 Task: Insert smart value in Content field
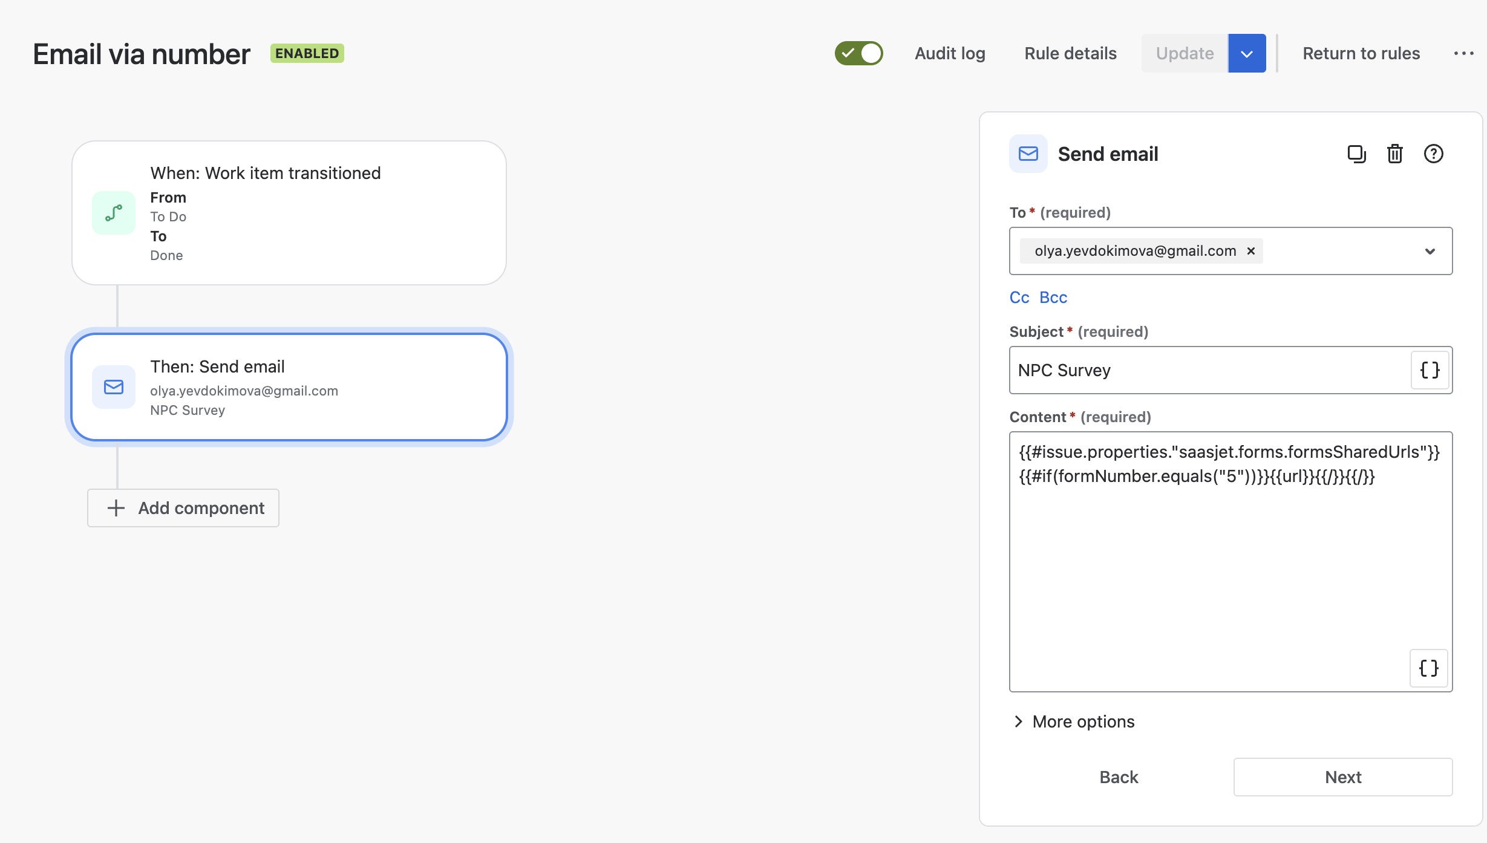[x=1428, y=668]
